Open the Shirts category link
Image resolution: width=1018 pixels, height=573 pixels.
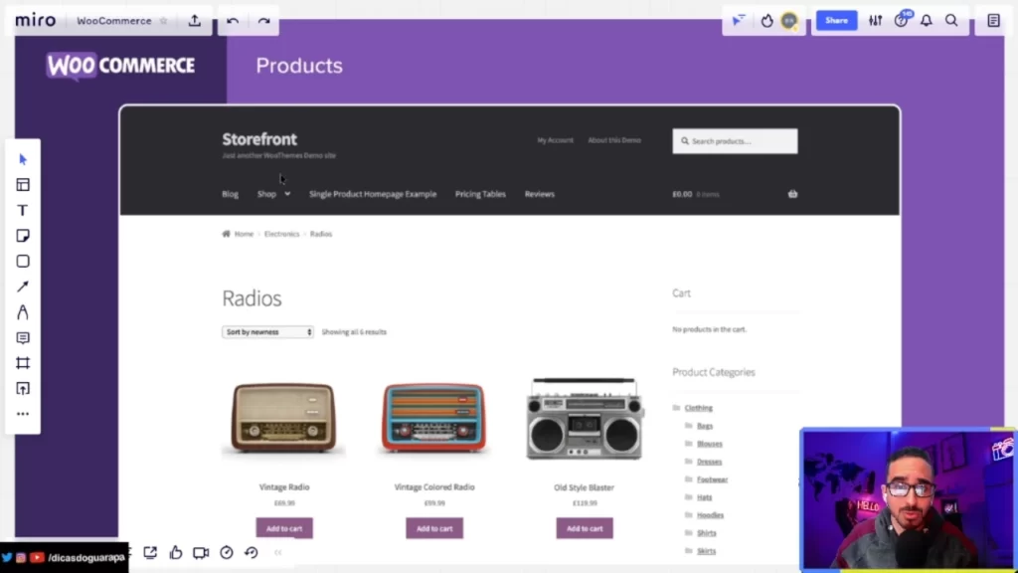(707, 533)
